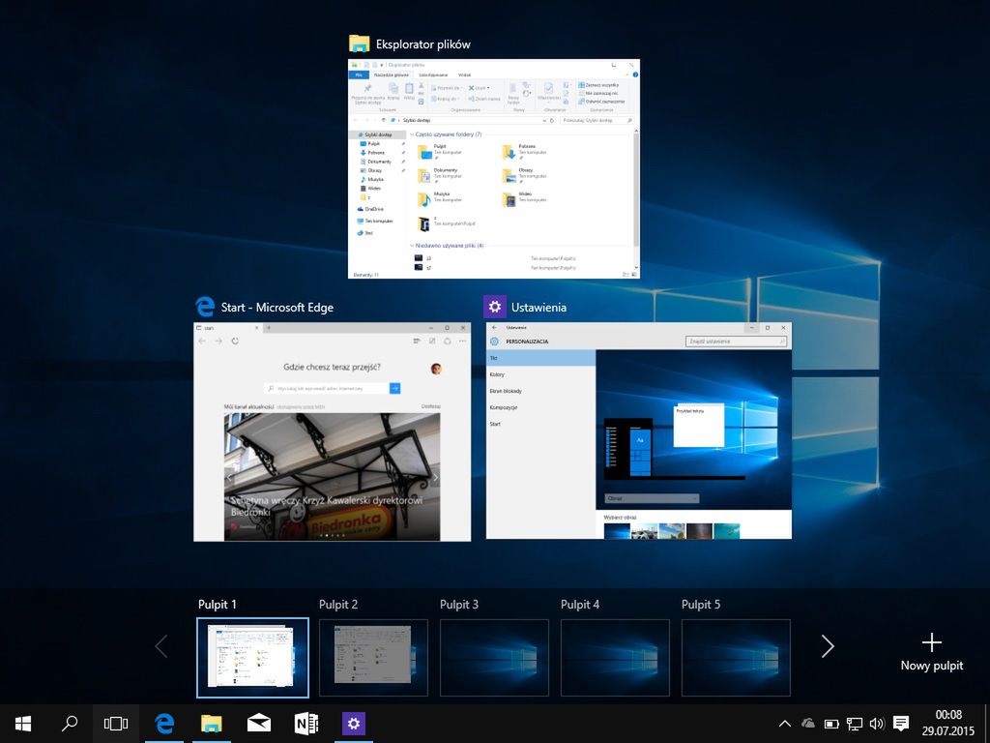Image resolution: width=990 pixels, height=743 pixels.
Task: Open the Action Center notifications icon
Action: (901, 724)
